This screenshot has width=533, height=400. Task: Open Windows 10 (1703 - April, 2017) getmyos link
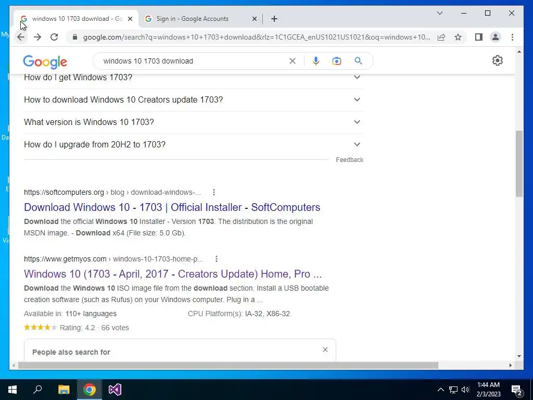pyautogui.click(x=173, y=274)
